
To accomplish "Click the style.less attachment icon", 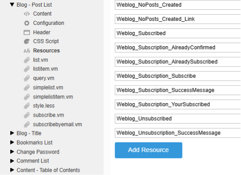I will 27,106.
